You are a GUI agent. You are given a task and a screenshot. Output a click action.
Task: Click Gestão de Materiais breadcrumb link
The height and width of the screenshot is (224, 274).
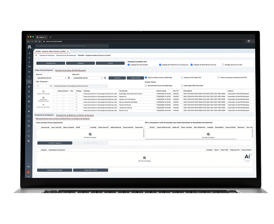click(47, 55)
